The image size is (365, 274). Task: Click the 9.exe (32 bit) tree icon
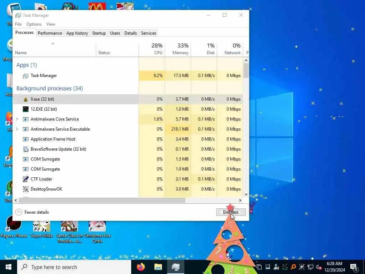(x=26, y=99)
